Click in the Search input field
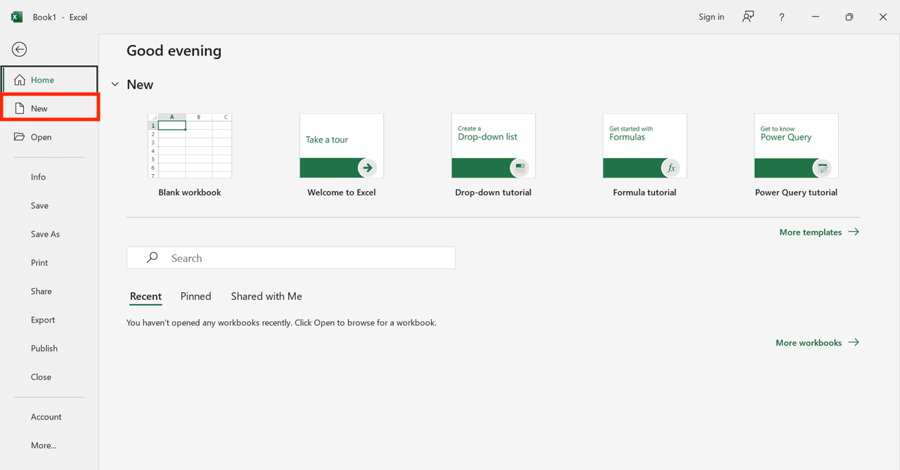 pos(291,258)
